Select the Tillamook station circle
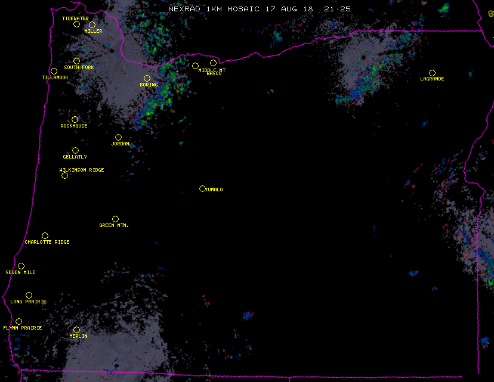This screenshot has width=494, height=382. pos(54,72)
